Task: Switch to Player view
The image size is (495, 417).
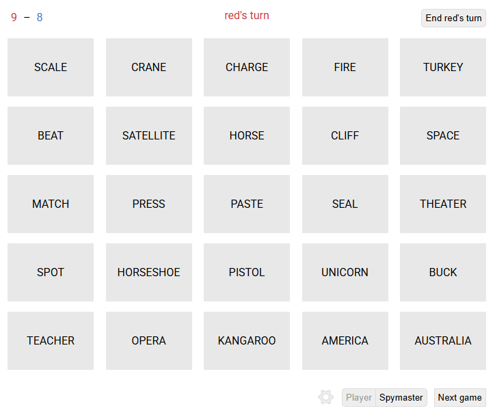Action: click(x=359, y=397)
